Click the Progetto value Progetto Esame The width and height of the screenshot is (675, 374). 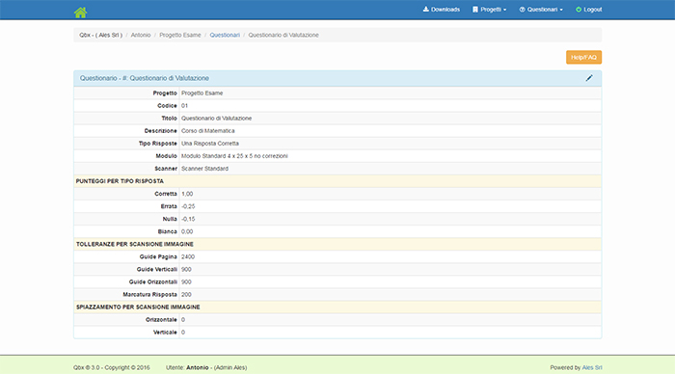point(202,93)
